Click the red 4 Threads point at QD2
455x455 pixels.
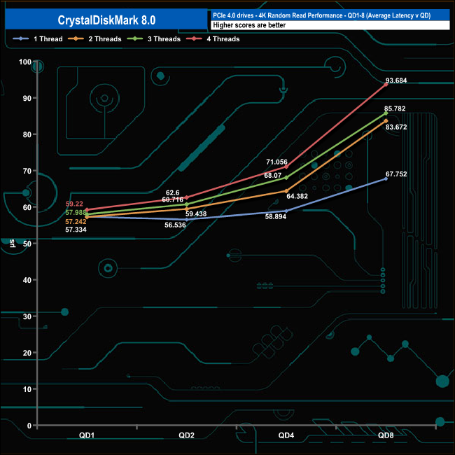pos(187,197)
